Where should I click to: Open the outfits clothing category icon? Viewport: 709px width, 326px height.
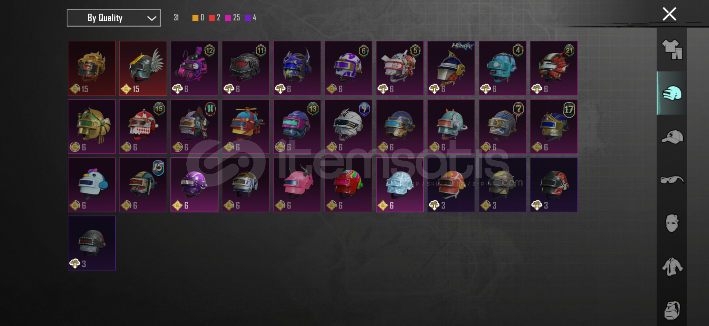tap(672, 50)
